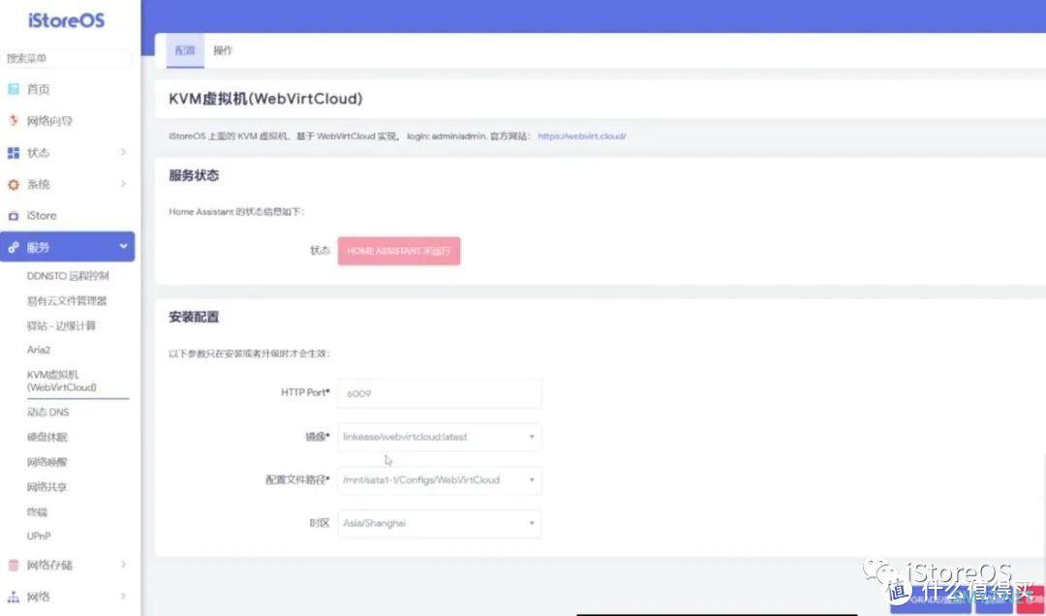1046x616 pixels.
Task: Open 首页 menu item
Action: tap(38, 89)
